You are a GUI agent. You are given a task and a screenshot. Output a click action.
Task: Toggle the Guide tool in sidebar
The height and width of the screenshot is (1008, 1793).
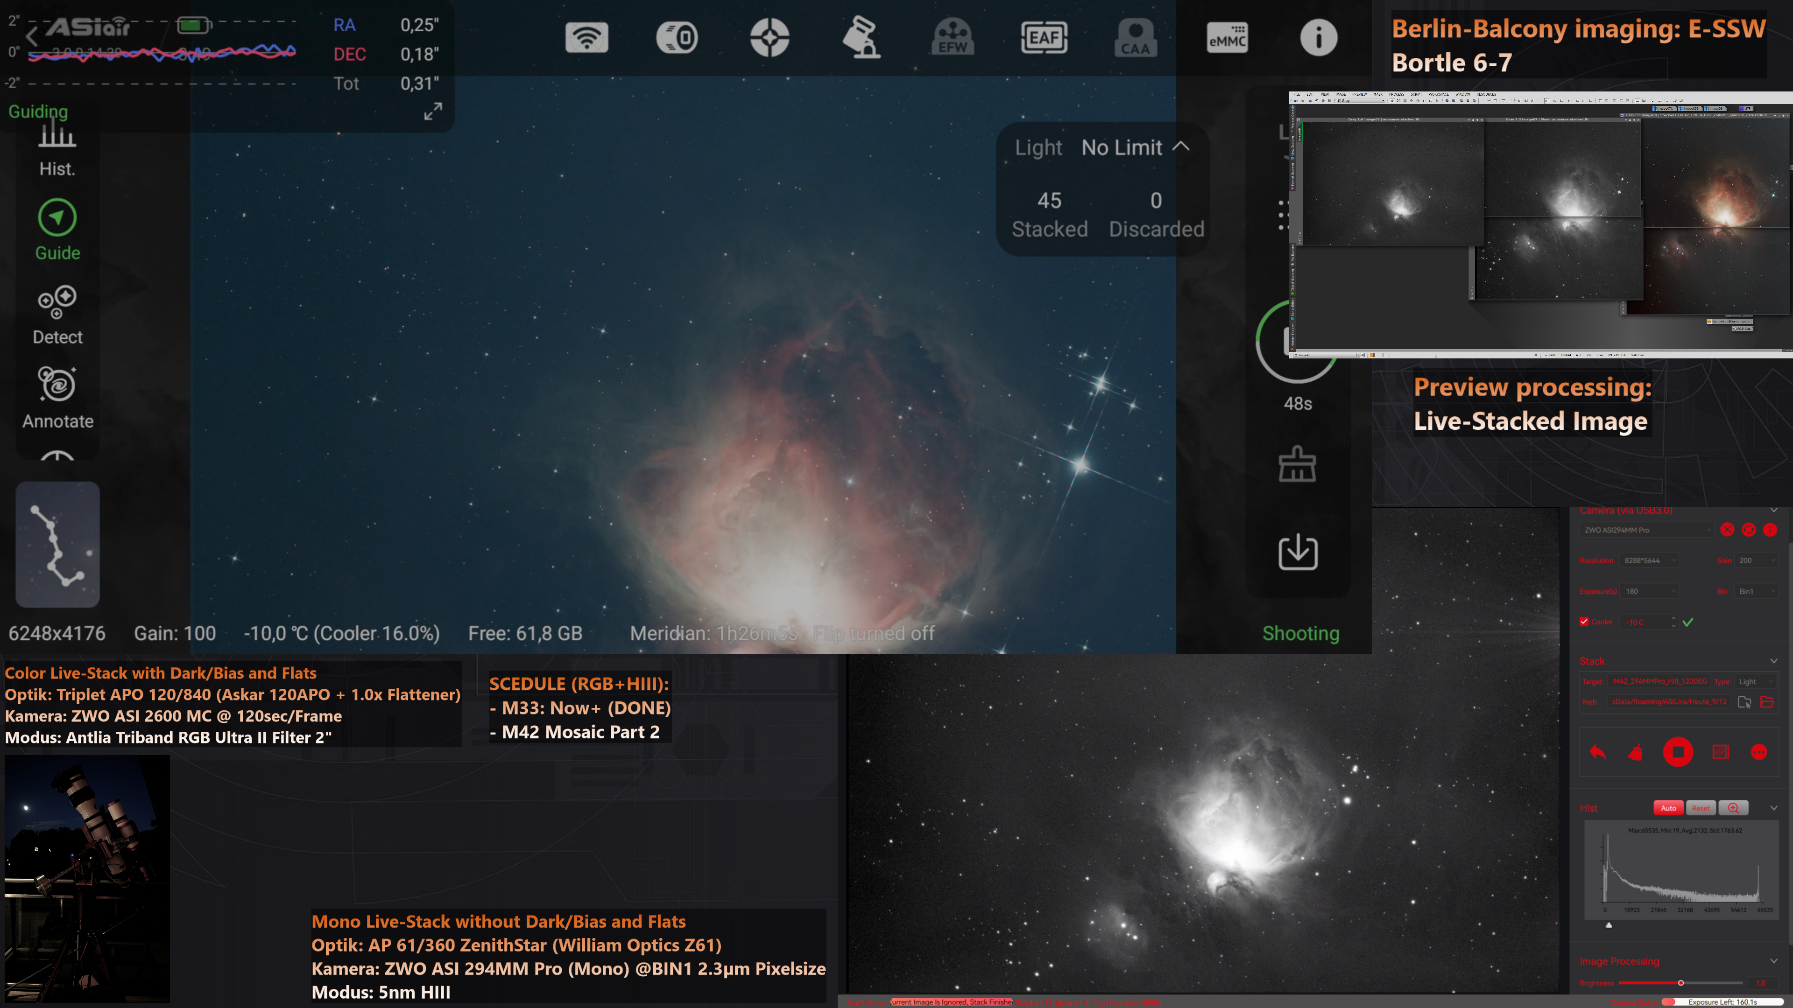click(57, 231)
